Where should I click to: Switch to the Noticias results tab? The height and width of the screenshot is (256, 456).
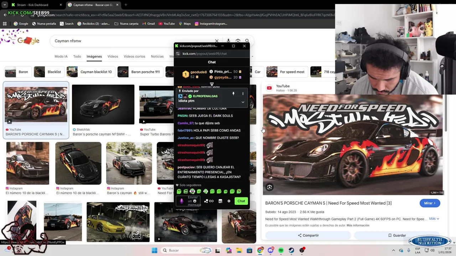[x=157, y=57]
